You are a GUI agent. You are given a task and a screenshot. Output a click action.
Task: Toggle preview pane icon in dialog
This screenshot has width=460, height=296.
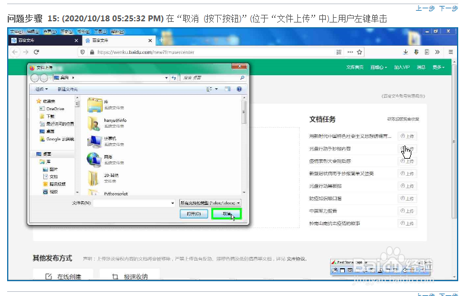coord(227,89)
